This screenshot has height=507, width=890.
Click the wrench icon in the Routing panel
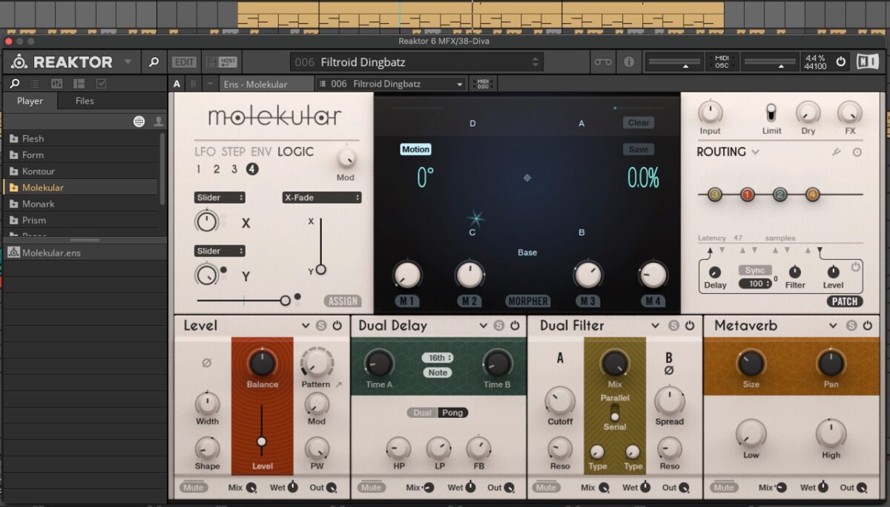(x=836, y=152)
